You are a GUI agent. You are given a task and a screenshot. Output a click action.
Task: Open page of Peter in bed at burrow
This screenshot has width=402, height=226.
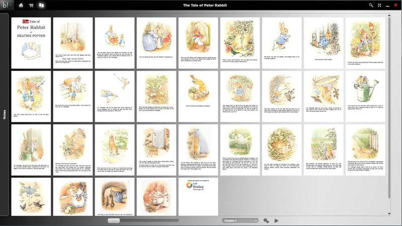pyautogui.click(x=115, y=197)
